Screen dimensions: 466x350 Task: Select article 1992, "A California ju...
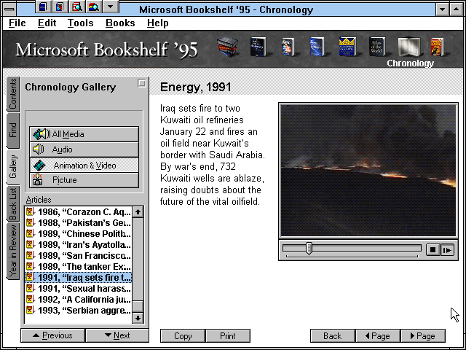pos(79,299)
